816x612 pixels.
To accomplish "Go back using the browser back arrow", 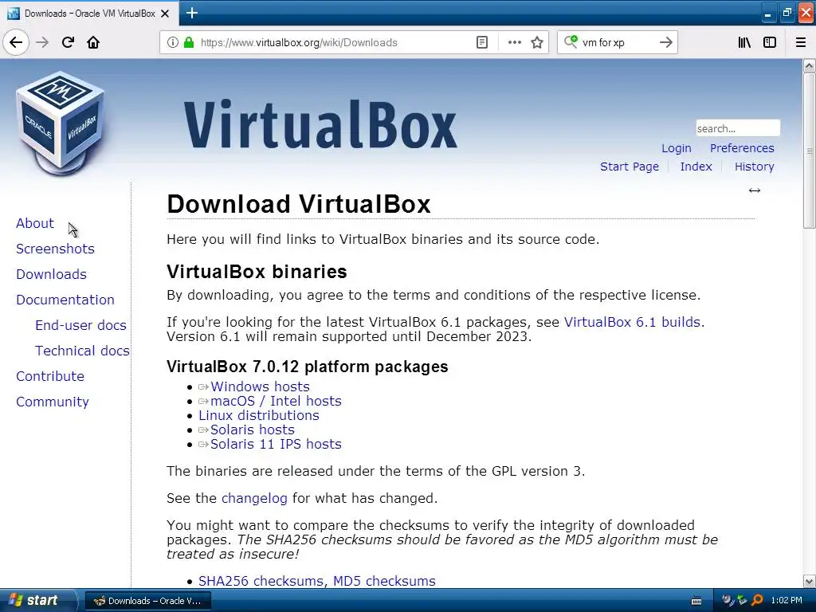I will click(x=16, y=42).
